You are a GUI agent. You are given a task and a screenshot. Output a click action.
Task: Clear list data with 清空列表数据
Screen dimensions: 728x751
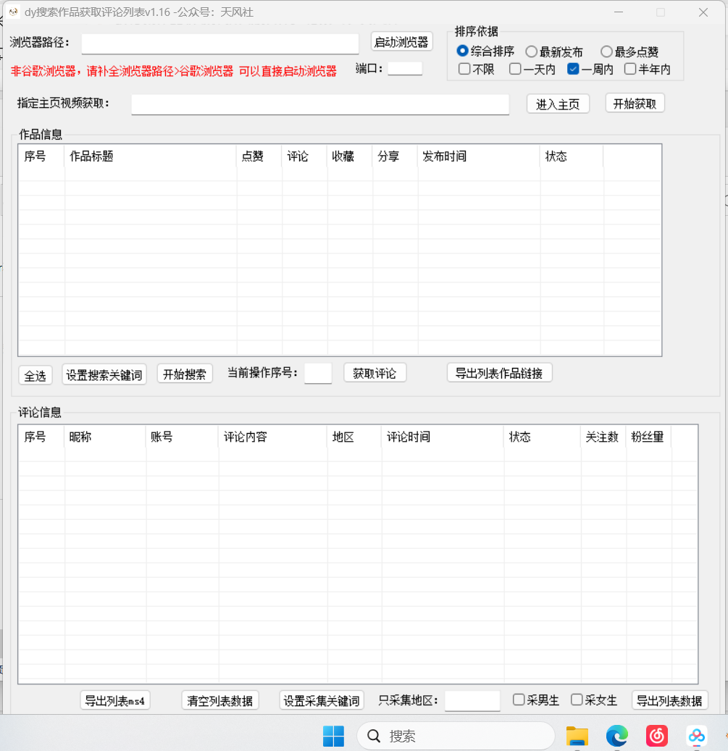click(x=219, y=700)
